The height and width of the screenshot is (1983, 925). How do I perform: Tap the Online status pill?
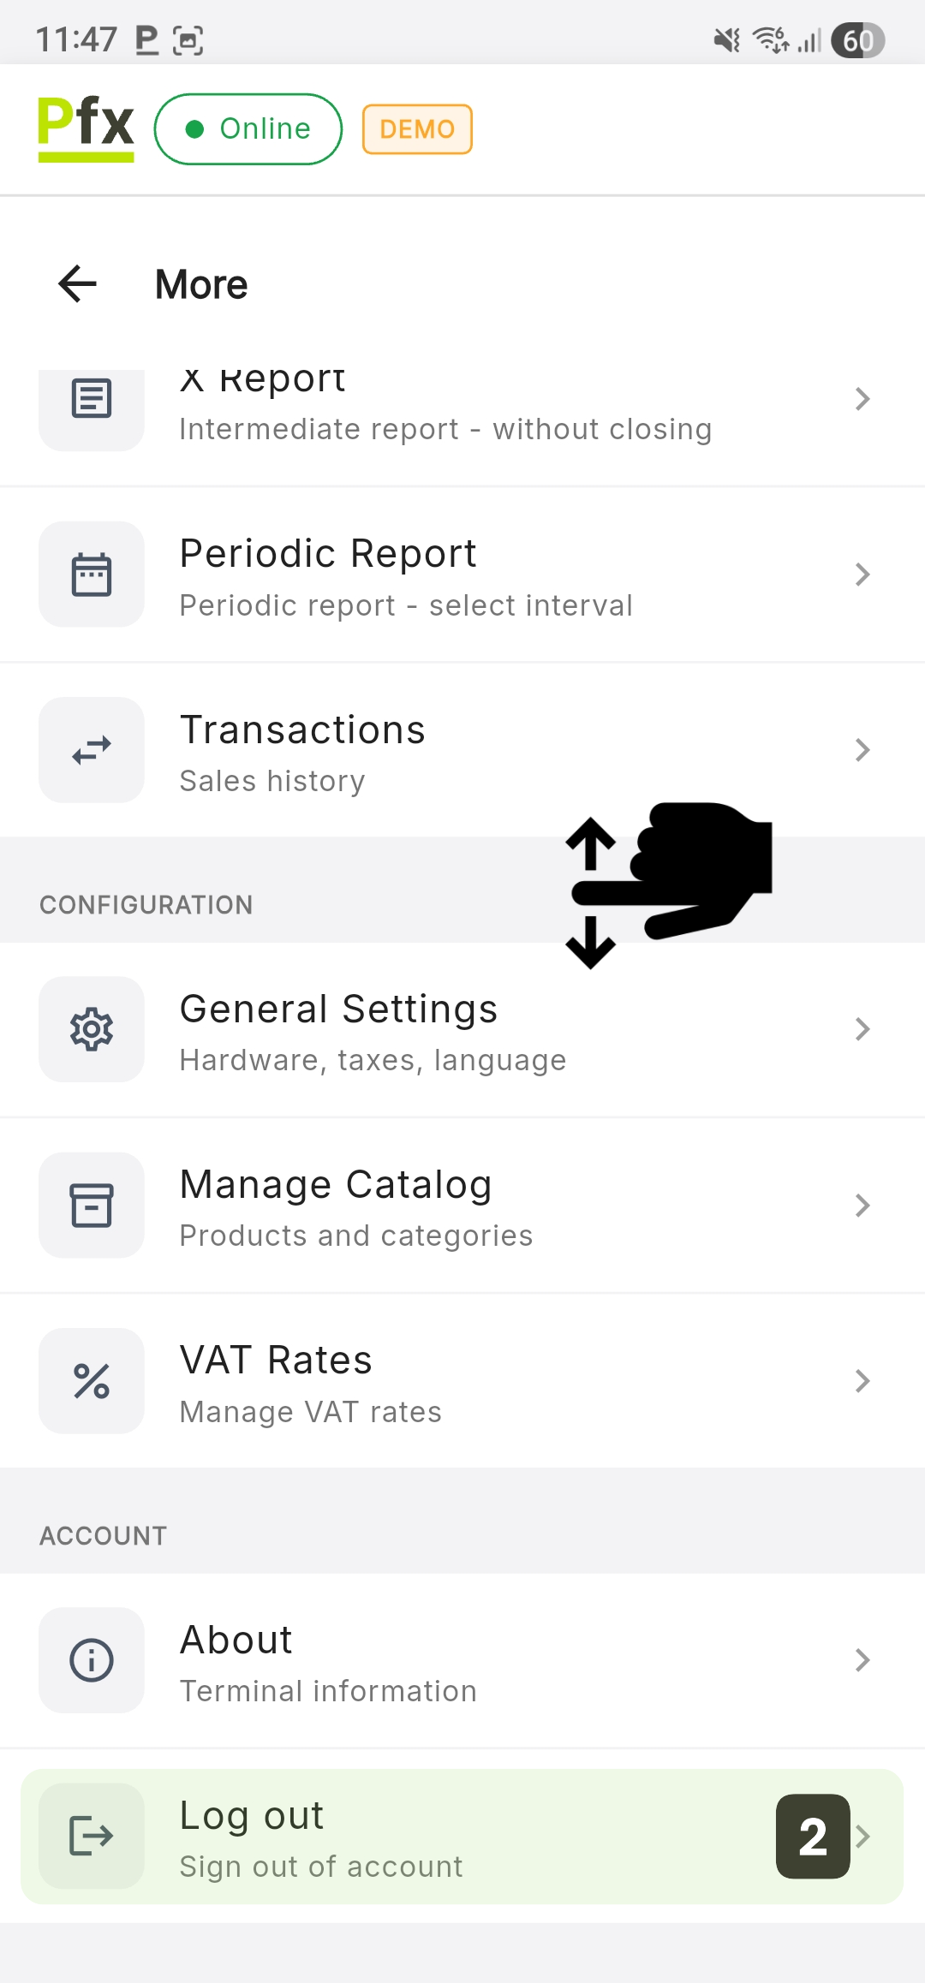coord(248,129)
